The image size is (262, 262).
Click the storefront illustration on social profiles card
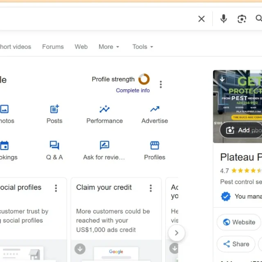click(x=34, y=254)
